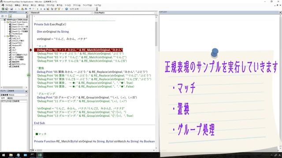282x158 pixels.
Task: Click the VBA application icon left of the File menu
Action: tap(3, 5)
